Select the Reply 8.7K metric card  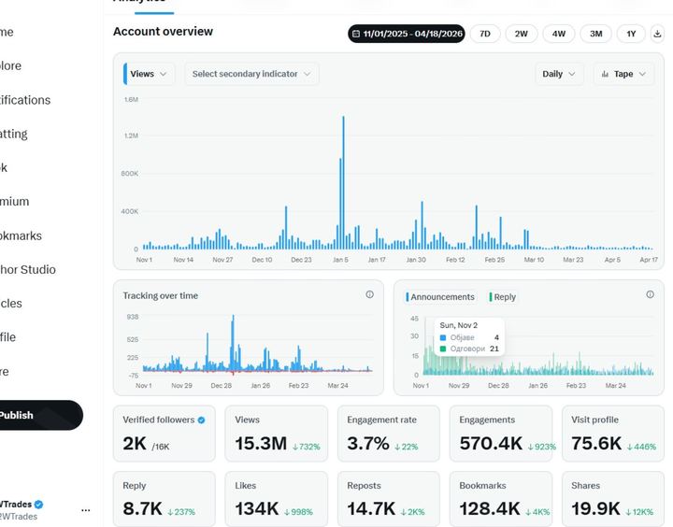[165, 499]
